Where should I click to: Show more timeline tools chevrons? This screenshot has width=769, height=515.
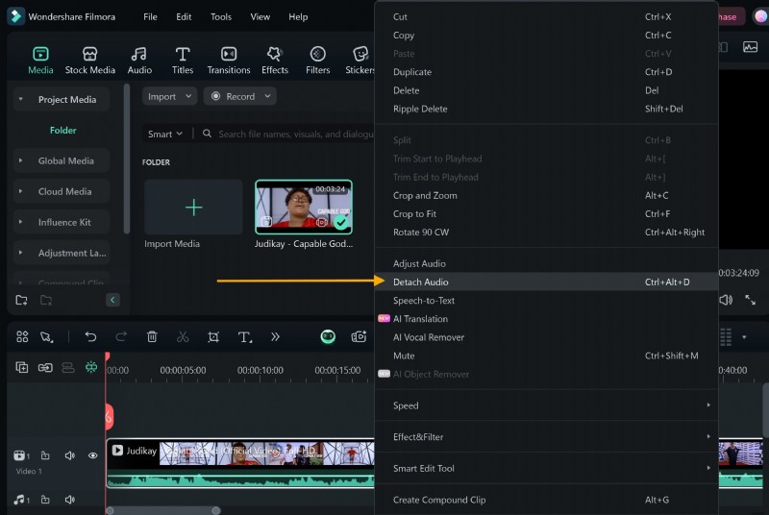[x=275, y=336]
